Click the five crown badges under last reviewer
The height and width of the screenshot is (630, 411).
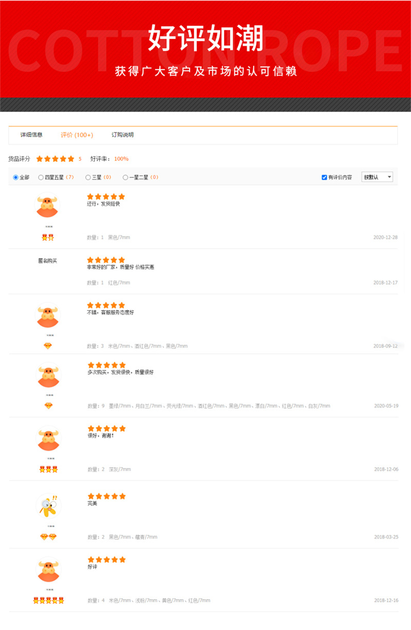point(48,600)
